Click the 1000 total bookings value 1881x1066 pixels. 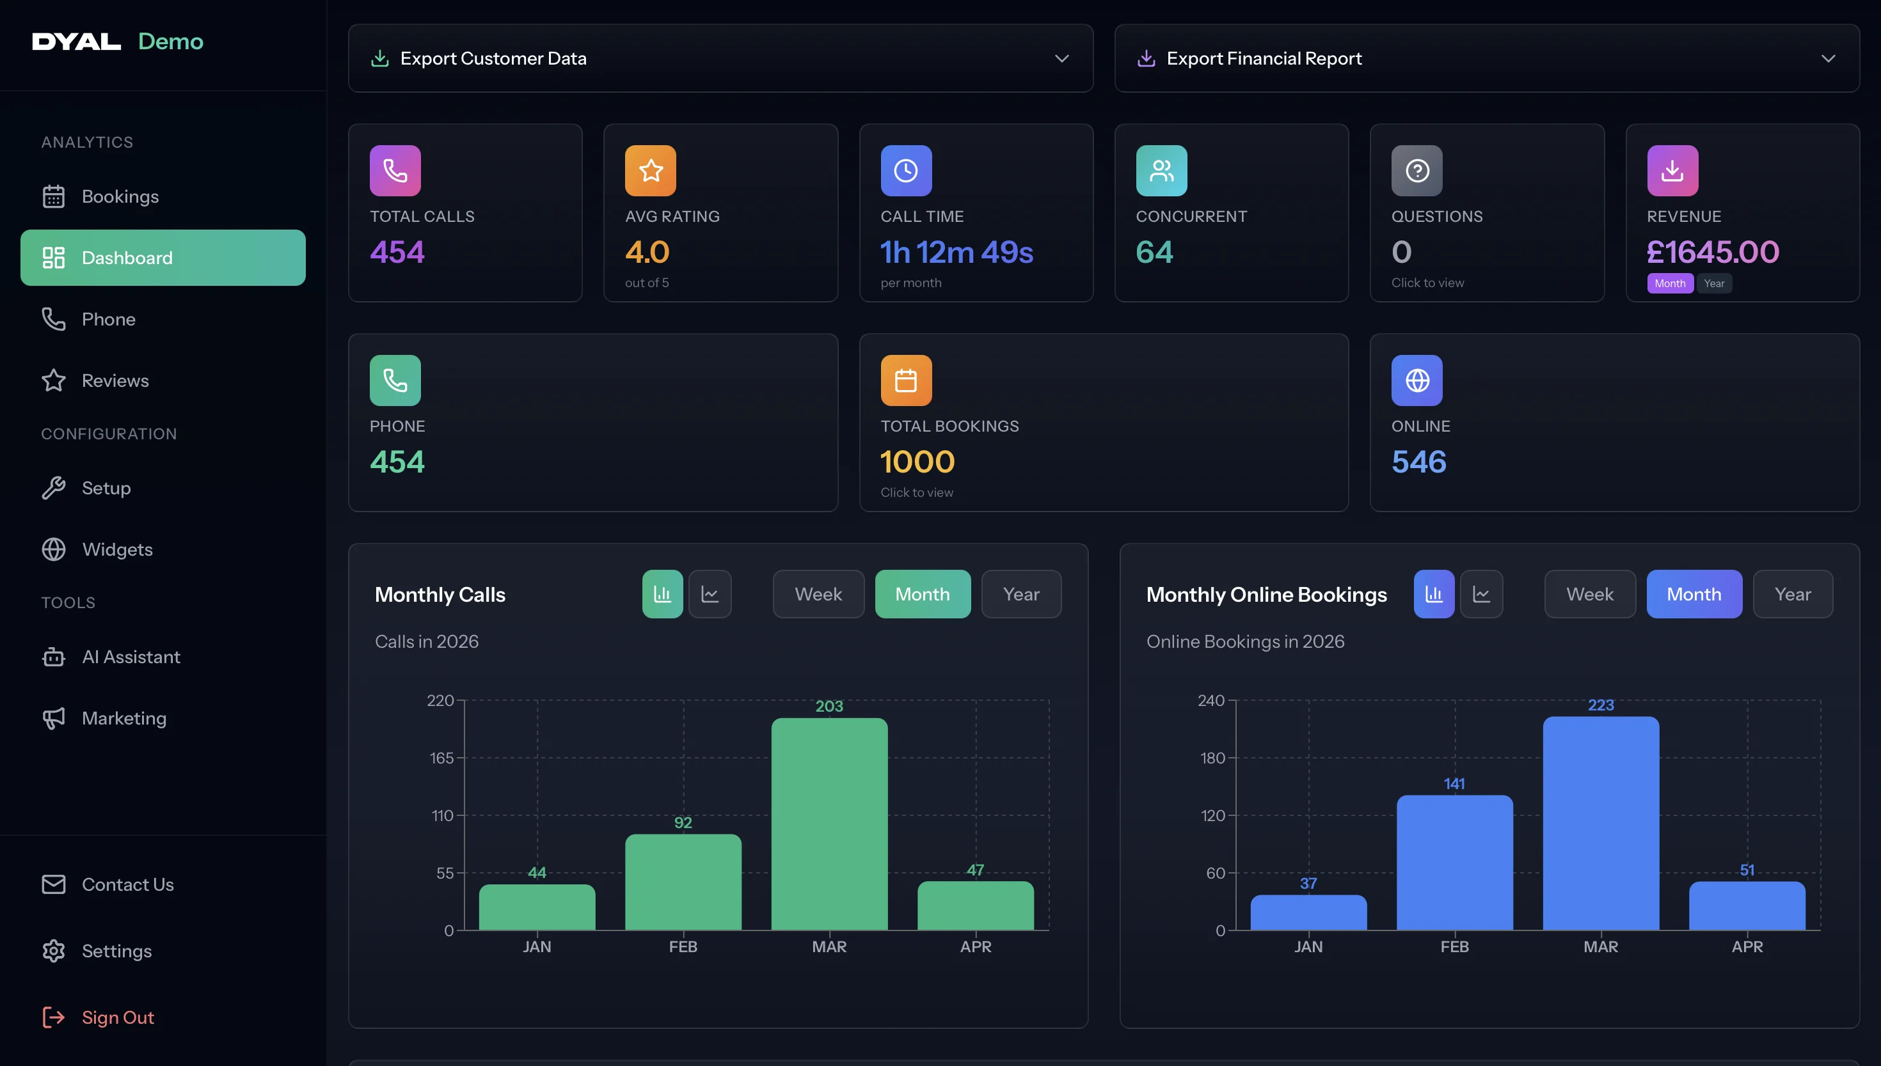click(x=917, y=462)
